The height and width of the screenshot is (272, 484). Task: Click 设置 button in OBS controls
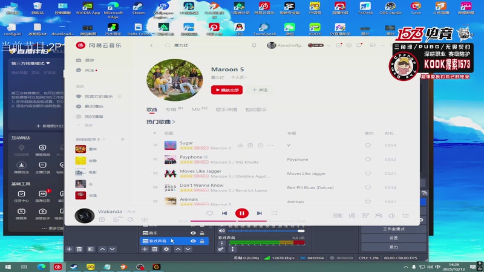pos(393,238)
